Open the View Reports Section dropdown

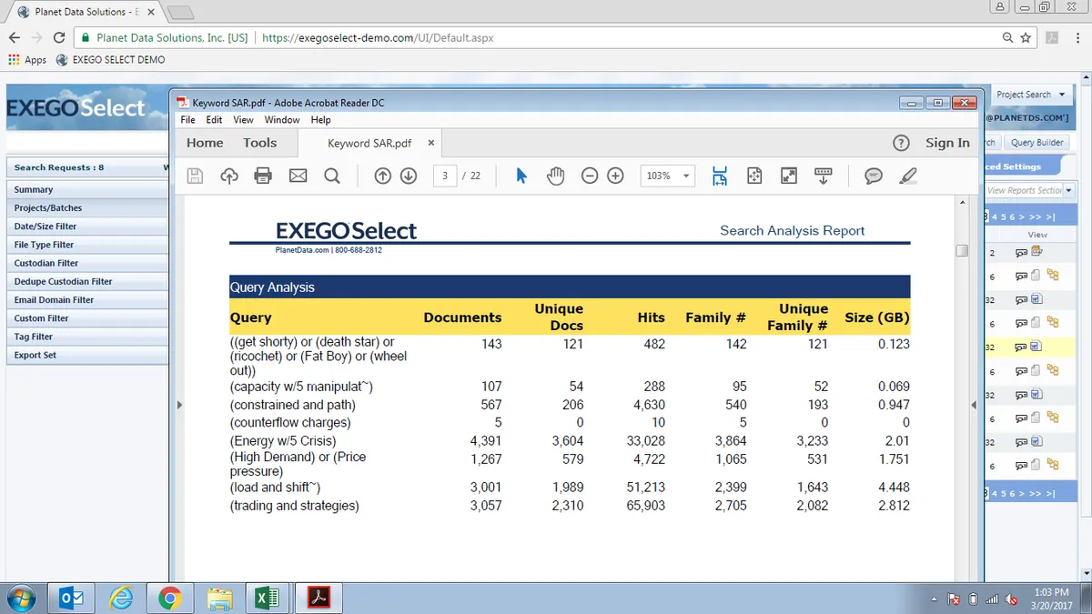point(1029,190)
